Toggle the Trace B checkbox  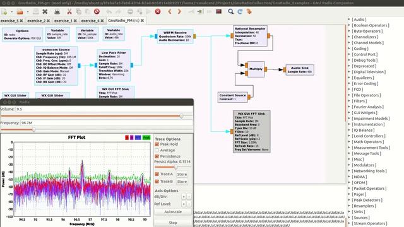tap(157, 182)
